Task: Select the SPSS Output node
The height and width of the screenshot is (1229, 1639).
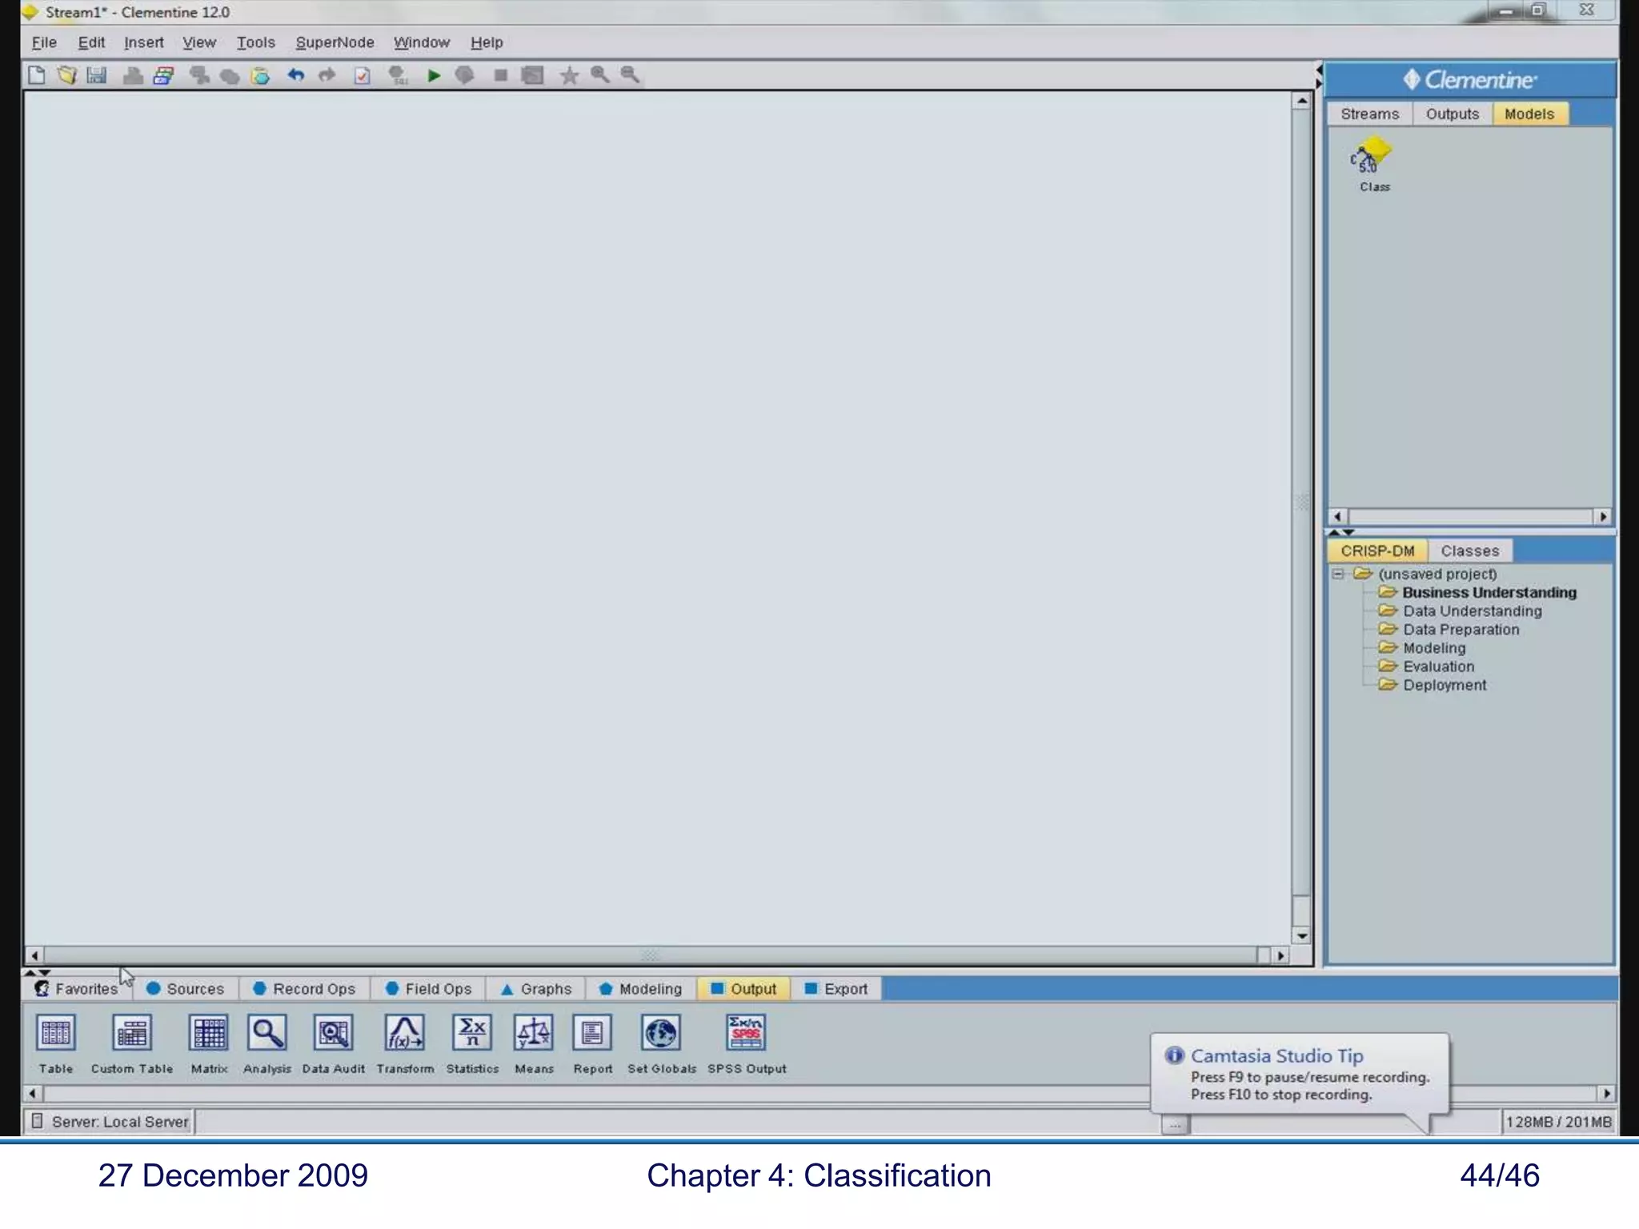Action: coord(746,1034)
